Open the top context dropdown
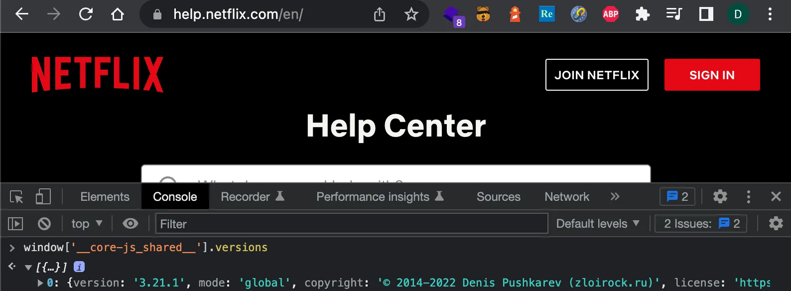 (87, 224)
